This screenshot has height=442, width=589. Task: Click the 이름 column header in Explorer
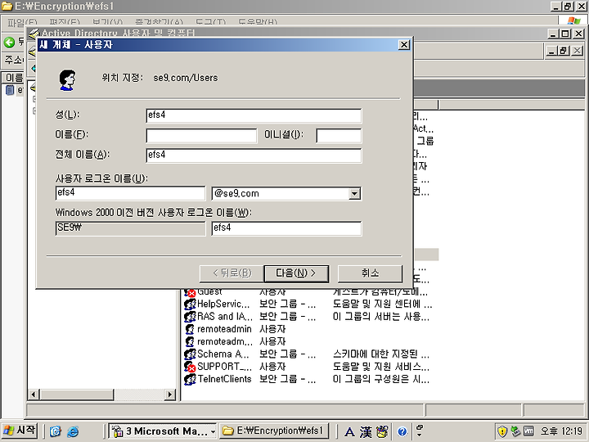(14, 78)
